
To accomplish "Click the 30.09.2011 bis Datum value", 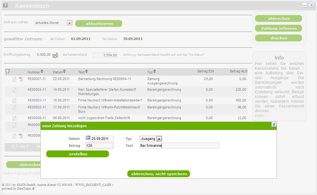I will pyautogui.click(x=132, y=39).
